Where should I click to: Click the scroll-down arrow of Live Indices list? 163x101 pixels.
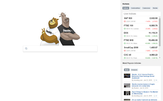[160, 58]
